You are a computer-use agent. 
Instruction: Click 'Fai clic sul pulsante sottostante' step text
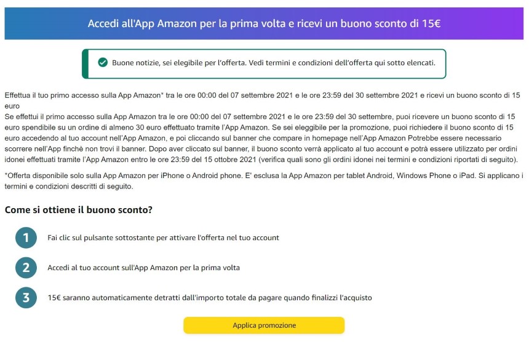163,238
